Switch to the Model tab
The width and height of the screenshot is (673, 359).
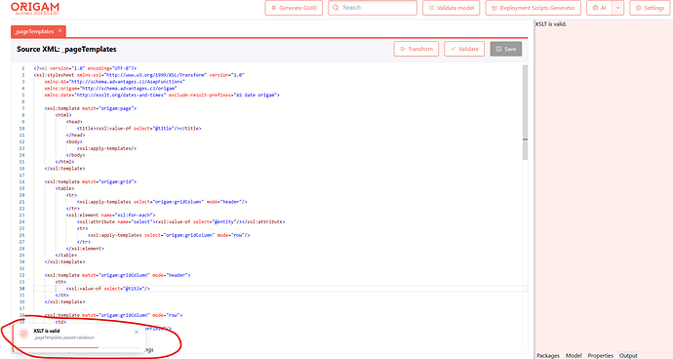point(574,355)
